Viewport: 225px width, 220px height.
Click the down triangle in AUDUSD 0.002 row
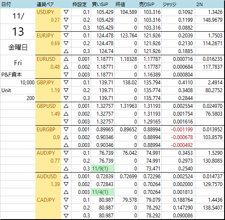(x=66, y=184)
